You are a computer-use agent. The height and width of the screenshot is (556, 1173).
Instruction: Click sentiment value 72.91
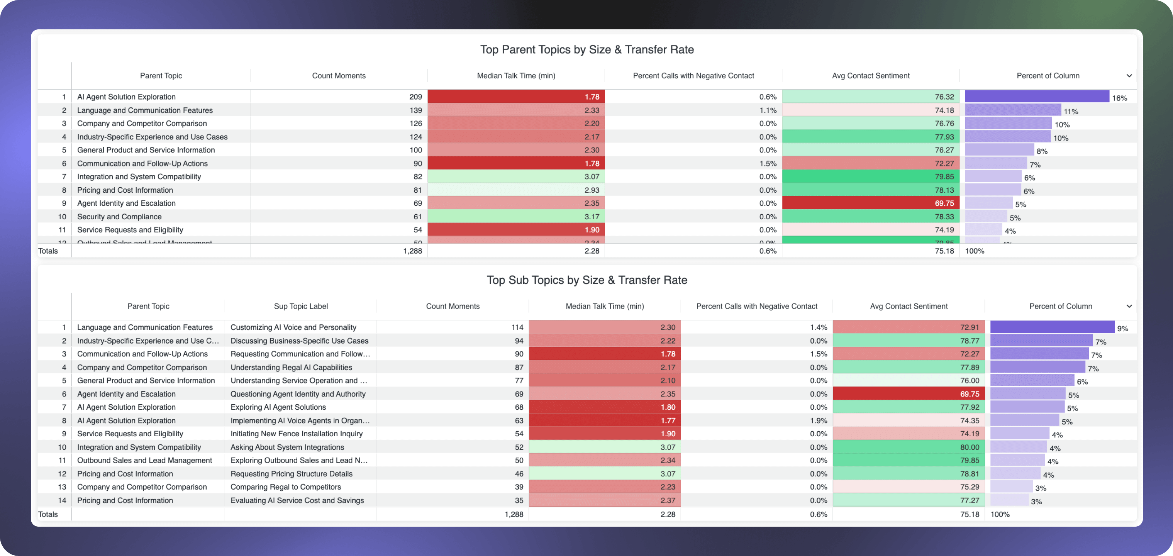tap(970, 327)
